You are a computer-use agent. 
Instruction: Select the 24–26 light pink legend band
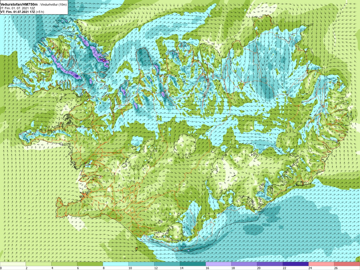pyautogui.click(x=321, y=264)
